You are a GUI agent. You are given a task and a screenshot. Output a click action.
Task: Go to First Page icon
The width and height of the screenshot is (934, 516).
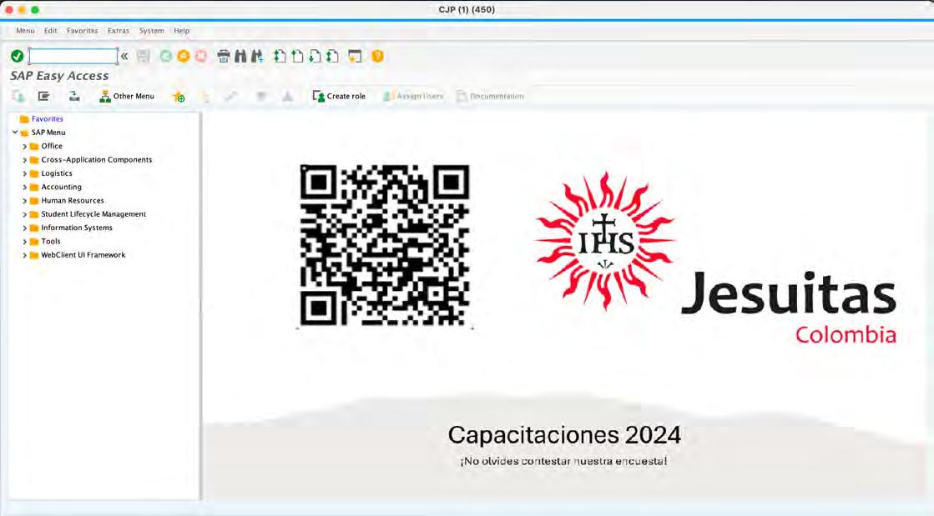[280, 56]
